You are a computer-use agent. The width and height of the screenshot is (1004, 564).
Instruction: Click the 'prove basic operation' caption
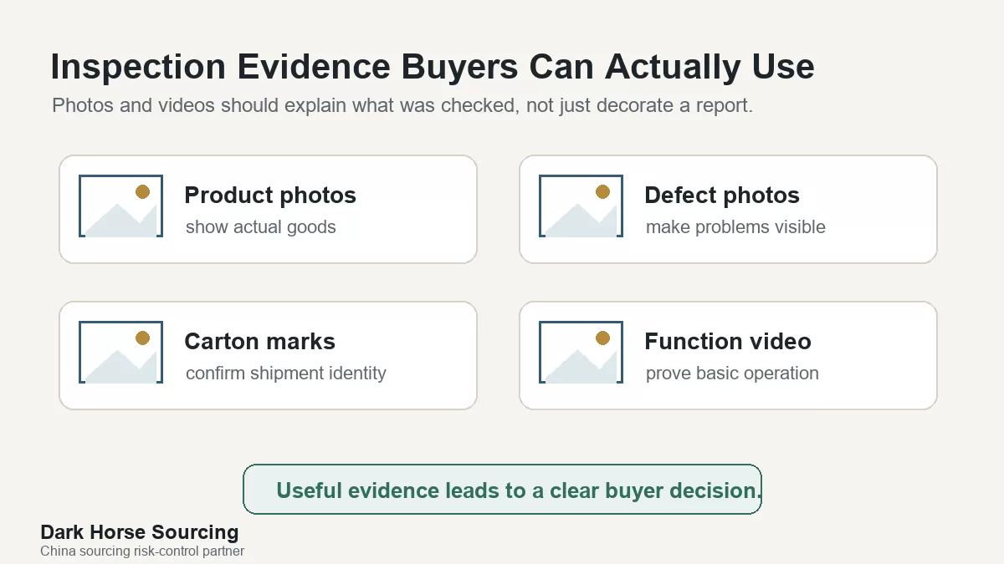click(x=732, y=373)
